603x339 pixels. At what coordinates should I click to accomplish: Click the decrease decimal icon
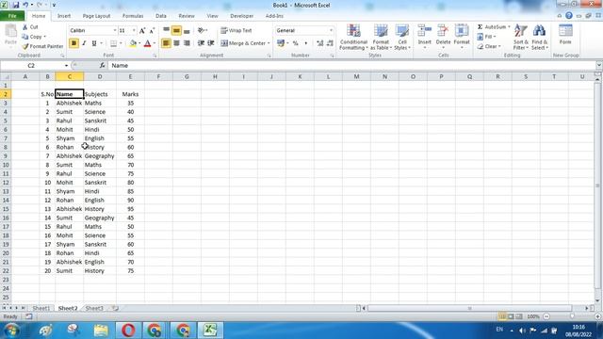(330, 43)
